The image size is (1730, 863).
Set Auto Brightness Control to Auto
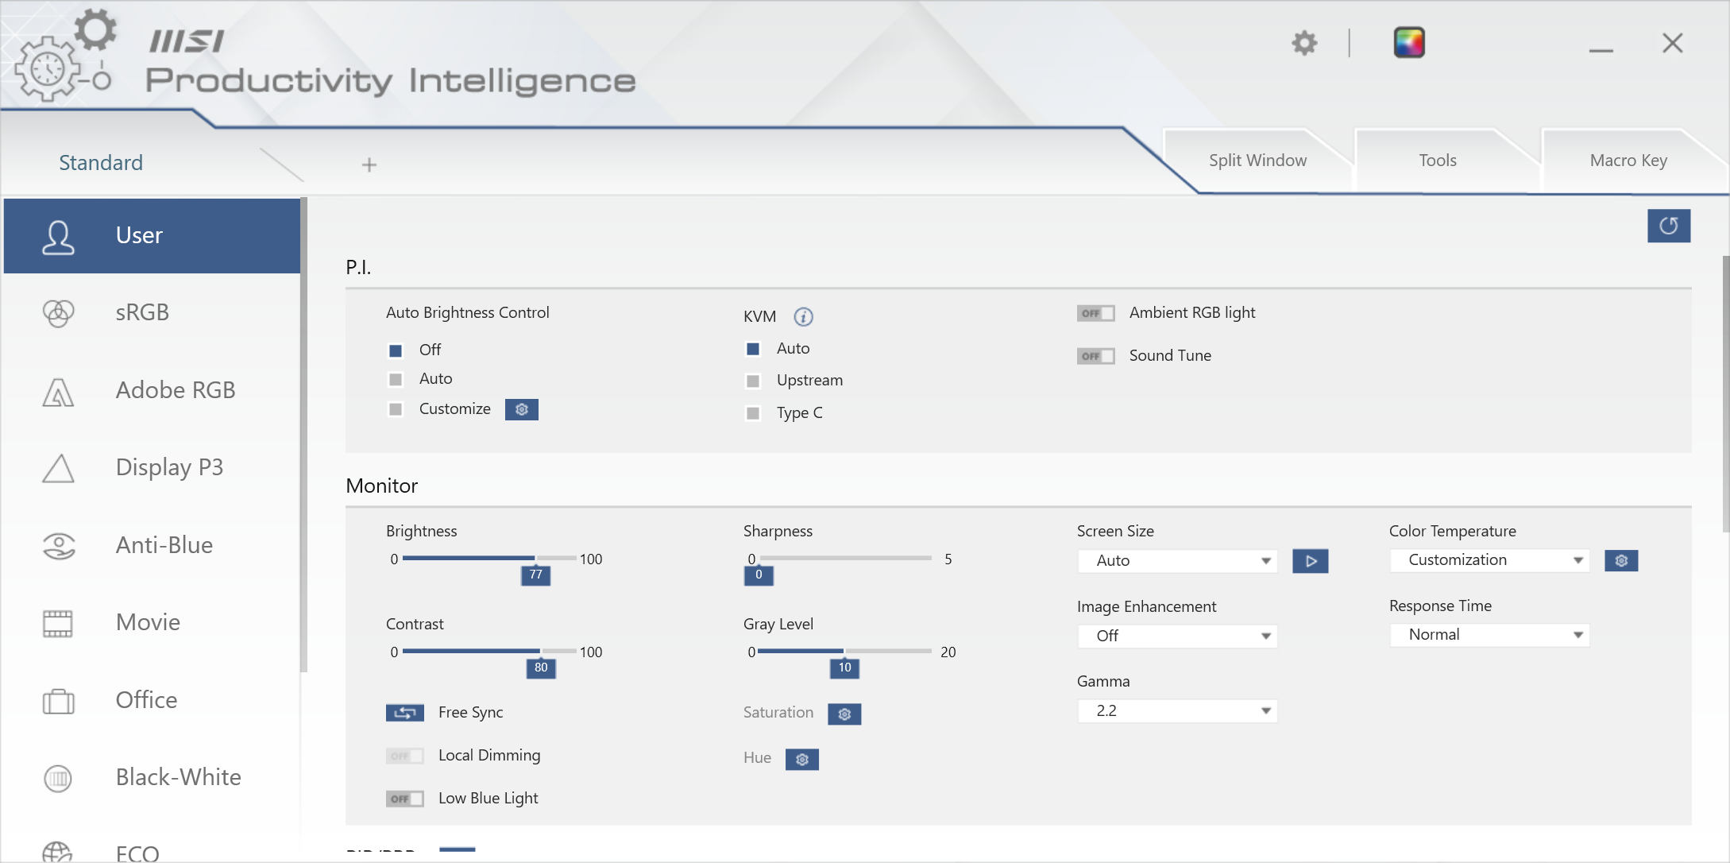(396, 379)
